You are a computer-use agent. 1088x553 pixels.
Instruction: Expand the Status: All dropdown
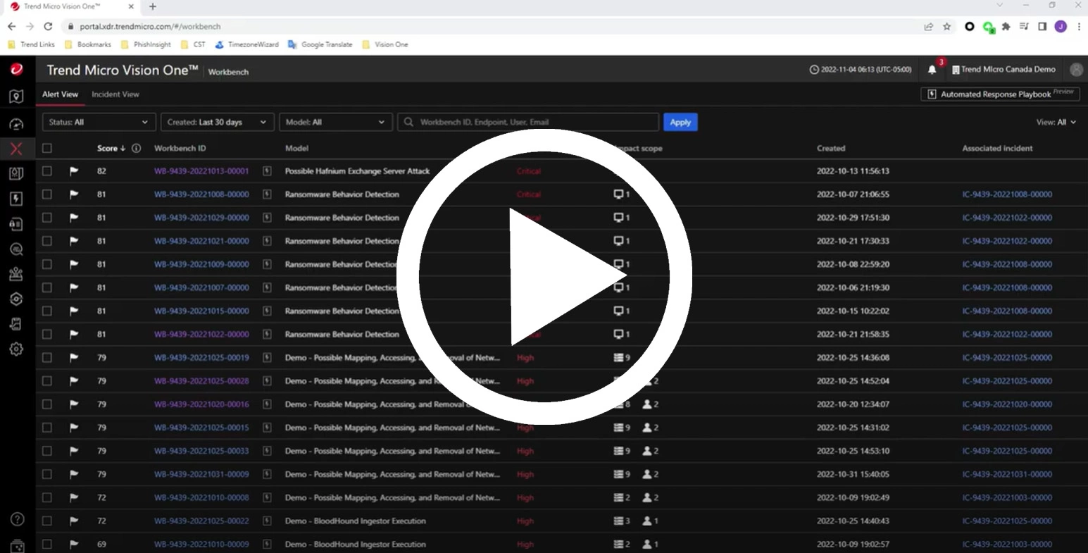click(x=99, y=123)
